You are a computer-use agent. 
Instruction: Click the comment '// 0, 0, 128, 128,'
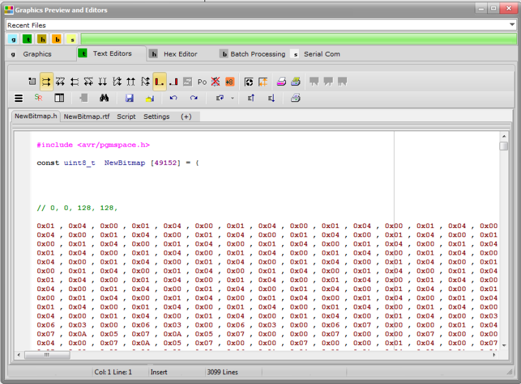click(77, 208)
